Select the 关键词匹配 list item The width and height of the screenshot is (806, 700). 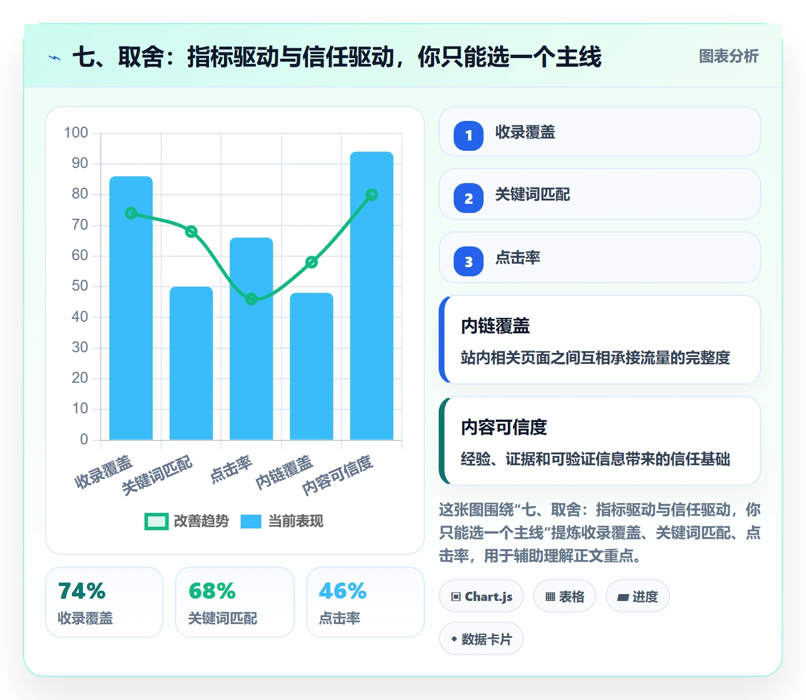click(x=600, y=195)
